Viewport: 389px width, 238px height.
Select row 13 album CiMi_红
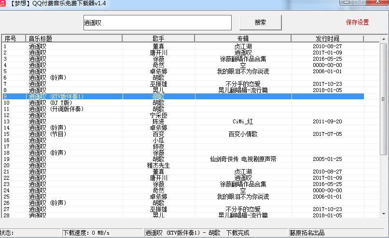[x=243, y=121]
